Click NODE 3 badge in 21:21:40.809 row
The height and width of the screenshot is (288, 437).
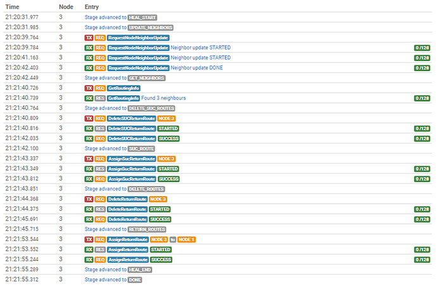[167, 119]
